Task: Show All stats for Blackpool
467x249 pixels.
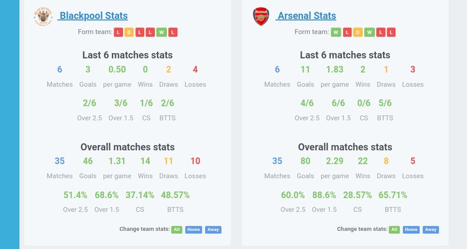Action: tap(177, 230)
